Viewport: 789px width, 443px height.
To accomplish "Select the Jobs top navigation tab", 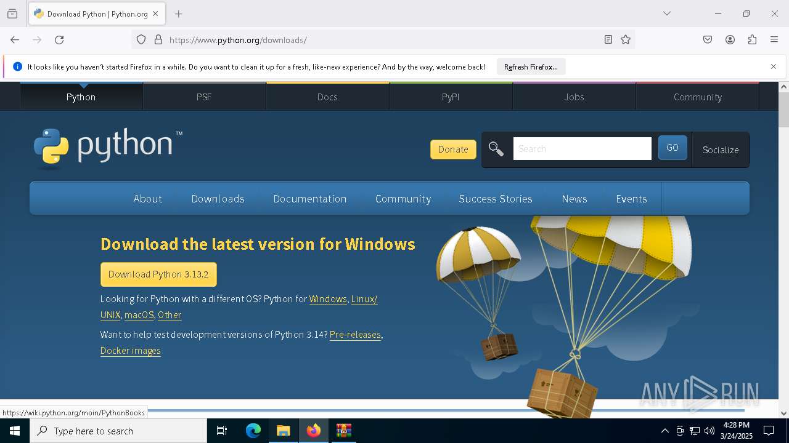I will pyautogui.click(x=574, y=97).
